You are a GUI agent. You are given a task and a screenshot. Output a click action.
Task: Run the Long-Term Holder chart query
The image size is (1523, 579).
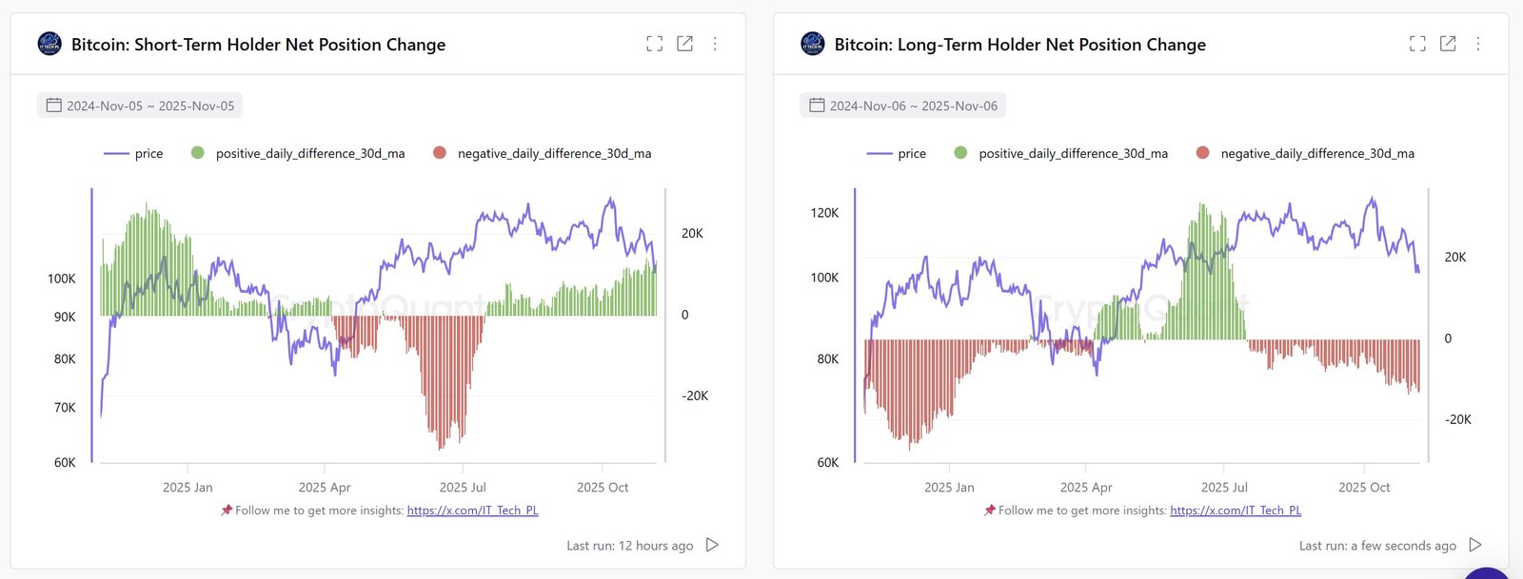(x=1474, y=545)
